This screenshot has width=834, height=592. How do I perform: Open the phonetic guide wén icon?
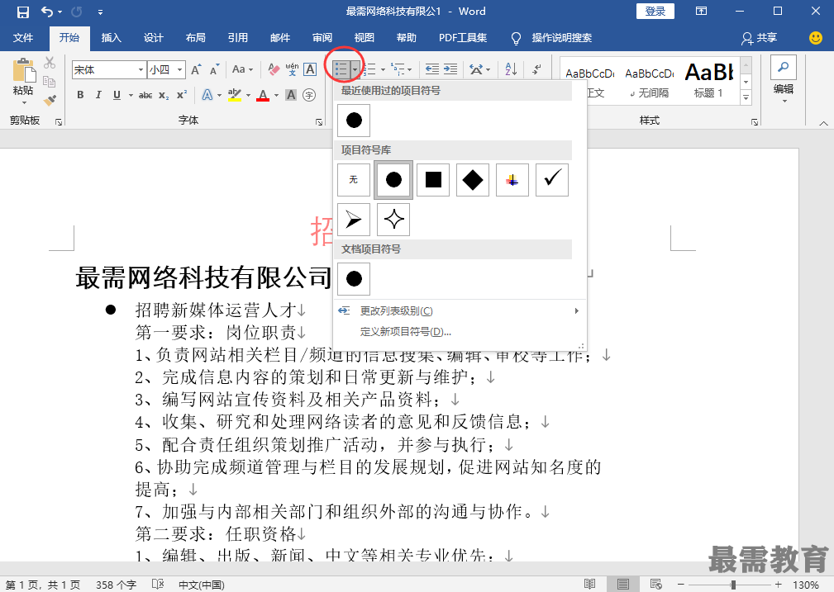[292, 69]
